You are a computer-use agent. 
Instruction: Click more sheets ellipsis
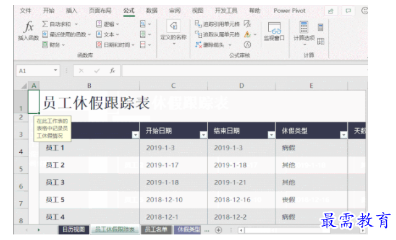click(x=206, y=230)
